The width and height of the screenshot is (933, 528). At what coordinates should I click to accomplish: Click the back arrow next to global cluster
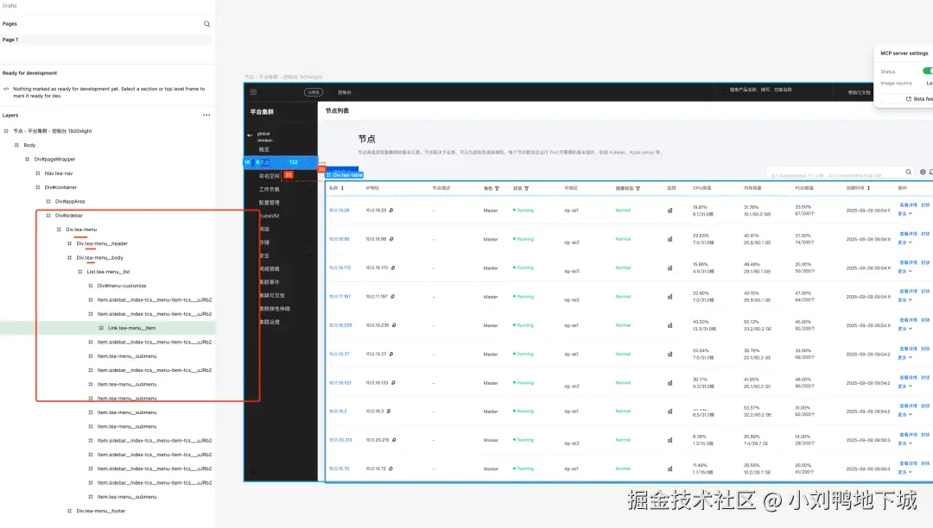(250, 135)
